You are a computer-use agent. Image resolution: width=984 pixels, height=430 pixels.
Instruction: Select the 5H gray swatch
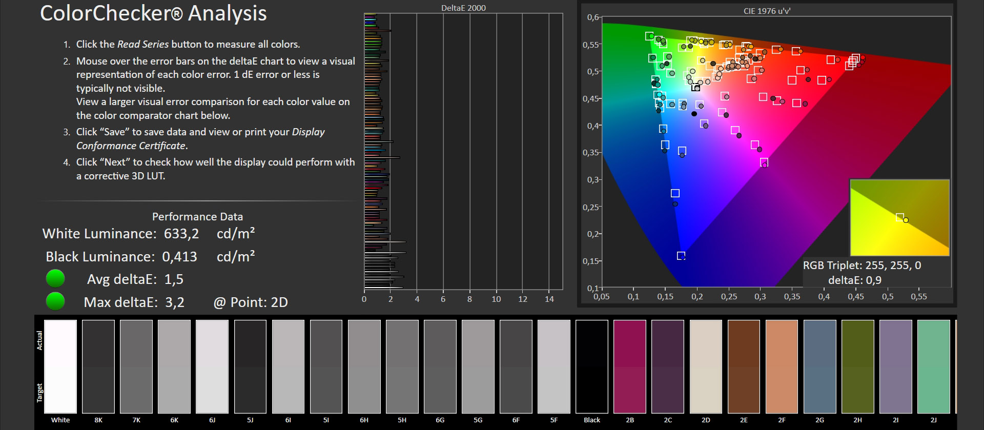402,366
